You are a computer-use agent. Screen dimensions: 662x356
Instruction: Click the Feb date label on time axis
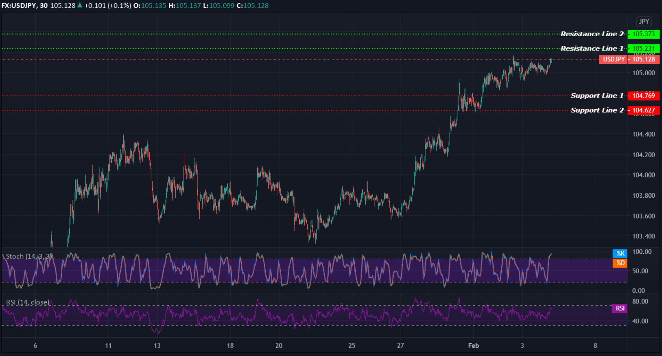(x=474, y=345)
